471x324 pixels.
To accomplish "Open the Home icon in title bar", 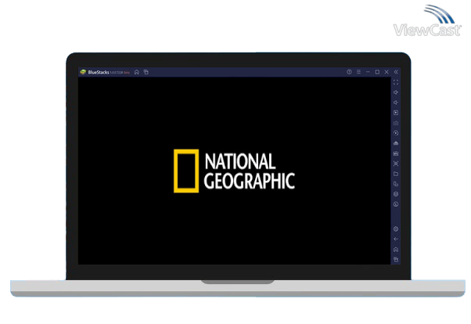I will (x=137, y=72).
